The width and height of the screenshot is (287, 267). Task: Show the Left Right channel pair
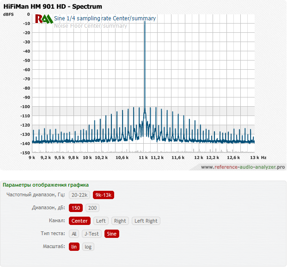[x=146, y=221]
